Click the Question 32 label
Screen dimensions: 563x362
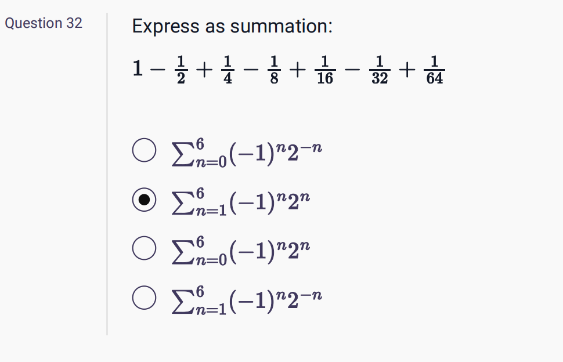click(x=43, y=23)
